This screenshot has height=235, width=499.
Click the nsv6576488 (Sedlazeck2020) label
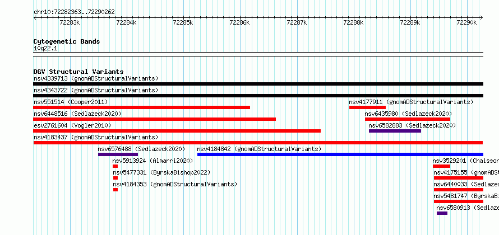coord(141,149)
